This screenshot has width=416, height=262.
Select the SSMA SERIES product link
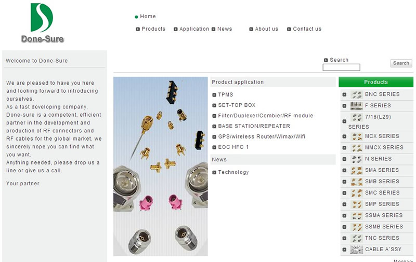pyautogui.click(x=384, y=215)
